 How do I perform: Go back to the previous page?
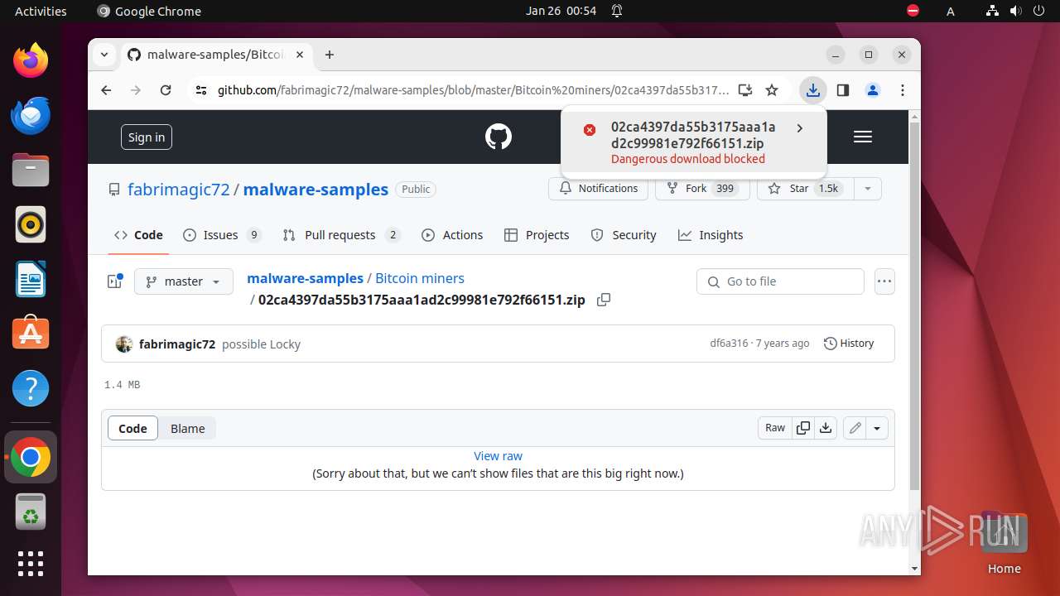106,90
